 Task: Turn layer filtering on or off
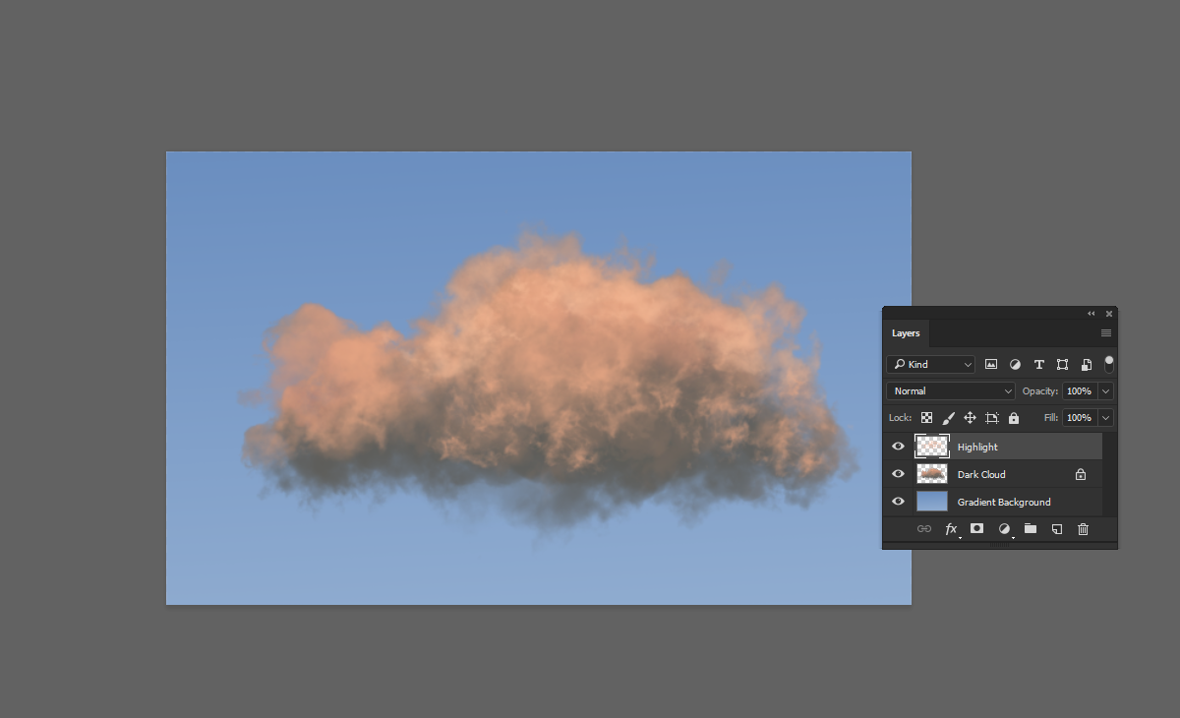[x=1109, y=364]
